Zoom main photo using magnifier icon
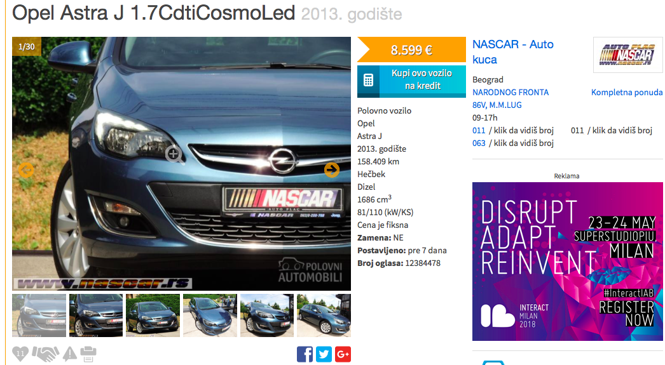 point(174,154)
